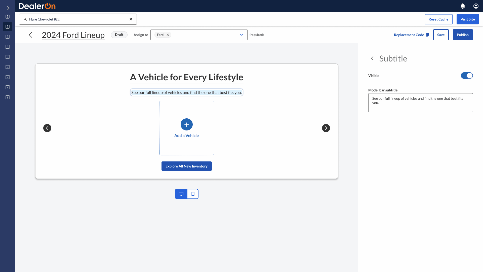Select the subtitle text in preview
Image resolution: width=483 pixels, height=272 pixels.
click(x=187, y=92)
